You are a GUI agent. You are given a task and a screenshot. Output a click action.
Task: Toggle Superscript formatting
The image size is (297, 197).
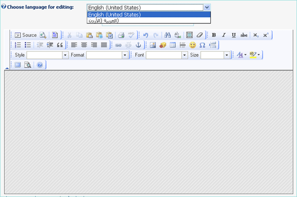point(266,35)
